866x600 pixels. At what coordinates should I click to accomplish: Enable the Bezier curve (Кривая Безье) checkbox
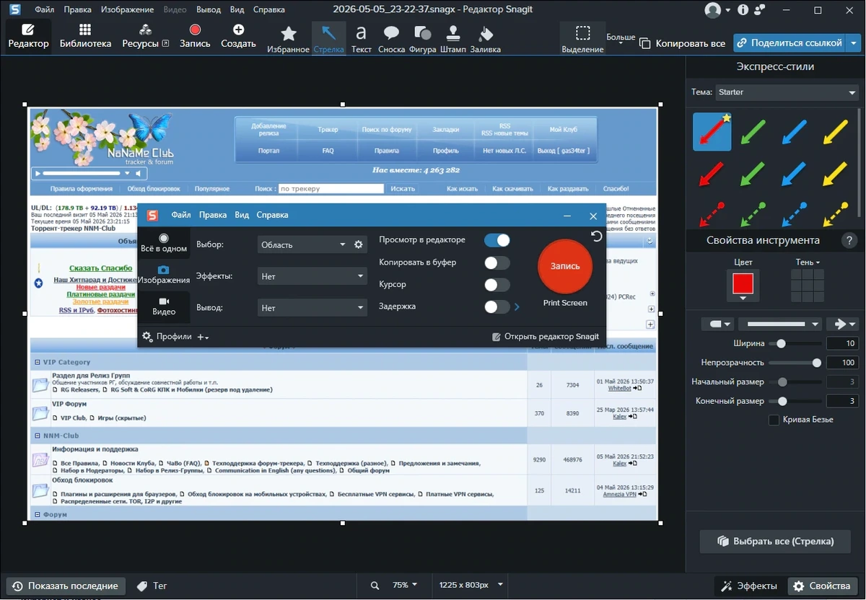point(774,420)
